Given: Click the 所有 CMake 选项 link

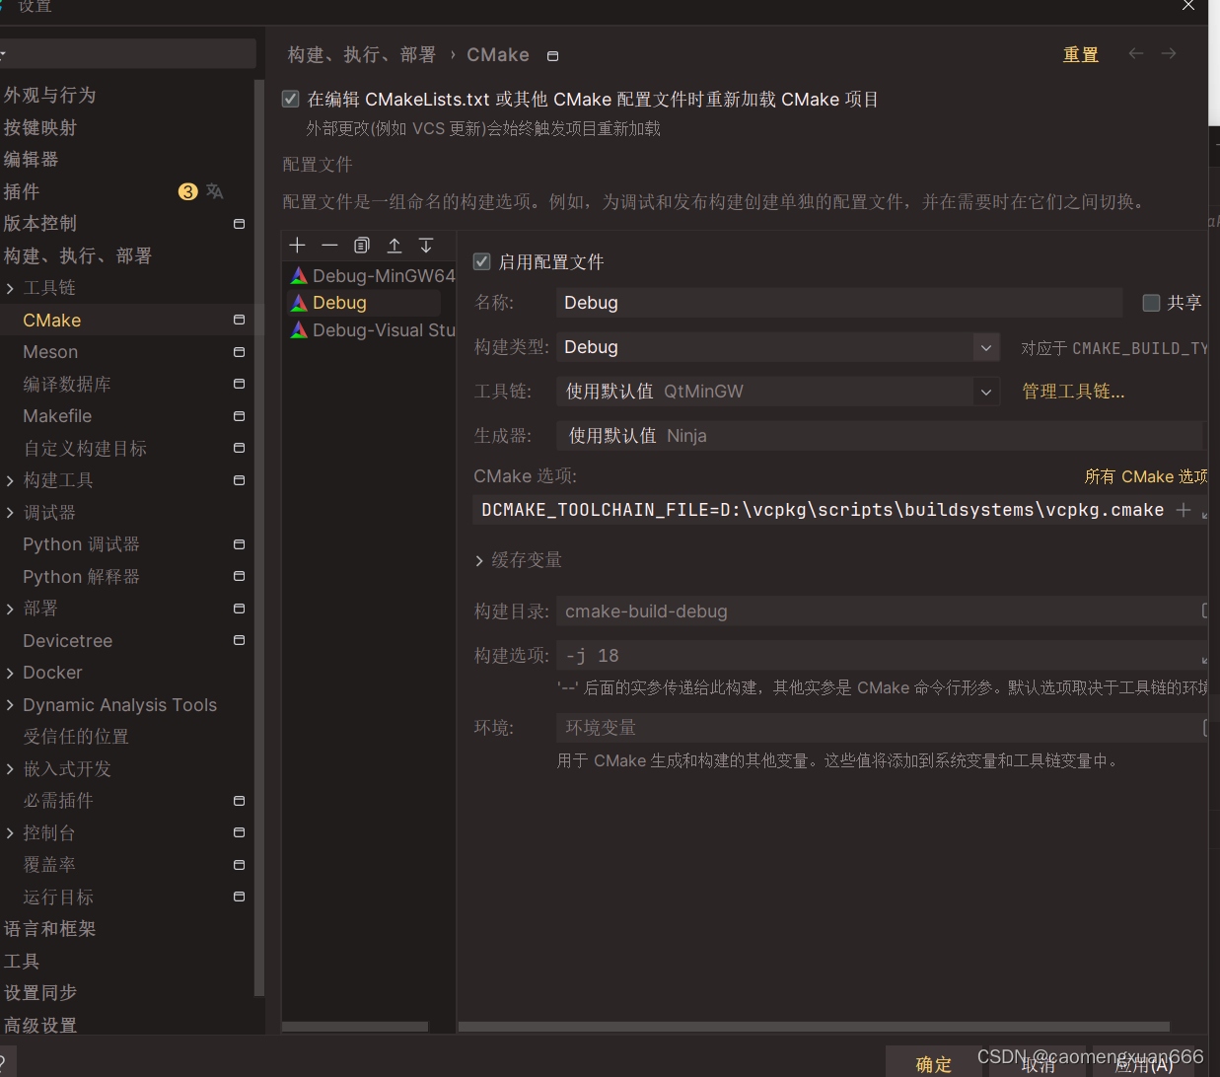Looking at the screenshot, I should [1145, 475].
